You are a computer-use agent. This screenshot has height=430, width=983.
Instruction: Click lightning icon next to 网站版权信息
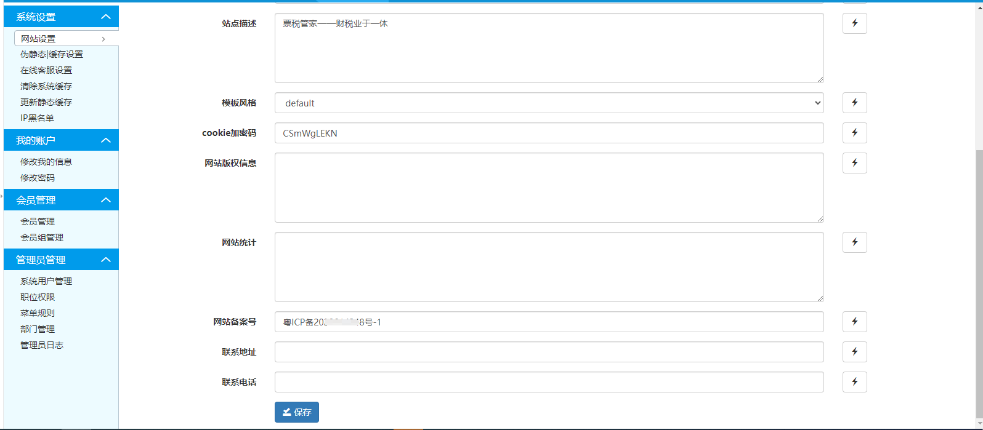pos(854,163)
